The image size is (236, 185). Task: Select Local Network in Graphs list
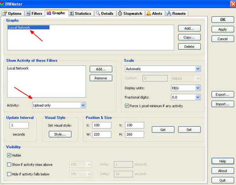tap(28, 27)
